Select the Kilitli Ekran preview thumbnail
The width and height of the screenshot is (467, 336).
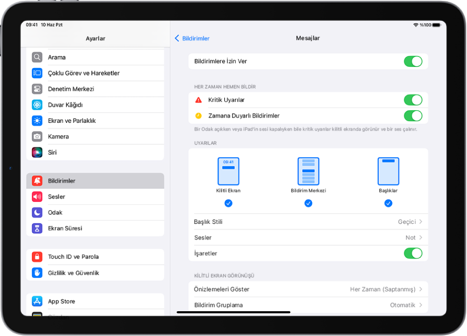229,171
